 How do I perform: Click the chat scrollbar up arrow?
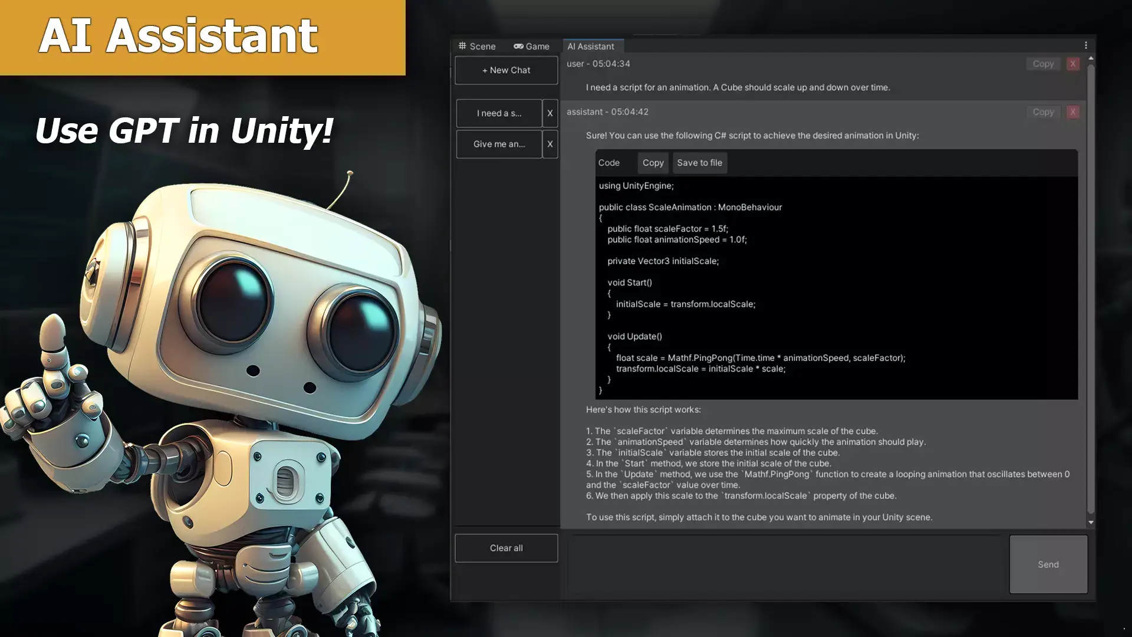[x=1091, y=58]
